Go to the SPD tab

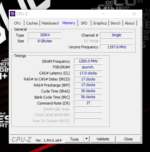[84, 23]
